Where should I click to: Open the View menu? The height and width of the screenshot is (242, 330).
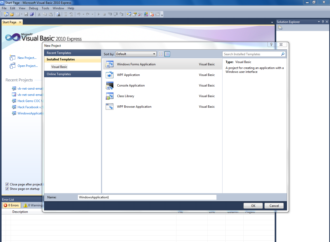point(22,8)
